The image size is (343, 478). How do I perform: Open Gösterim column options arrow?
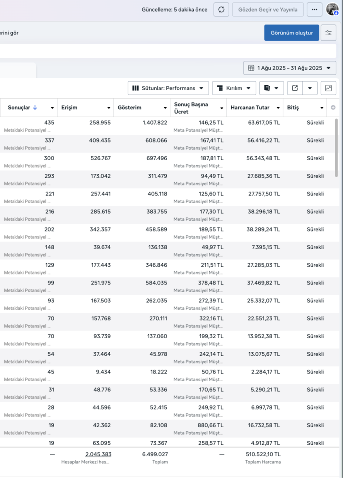[x=165, y=108]
